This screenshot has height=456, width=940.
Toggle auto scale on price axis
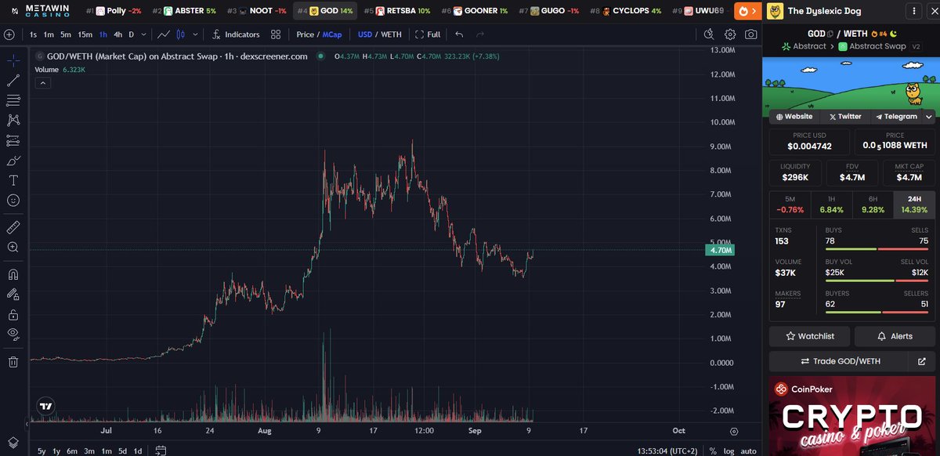(749, 451)
